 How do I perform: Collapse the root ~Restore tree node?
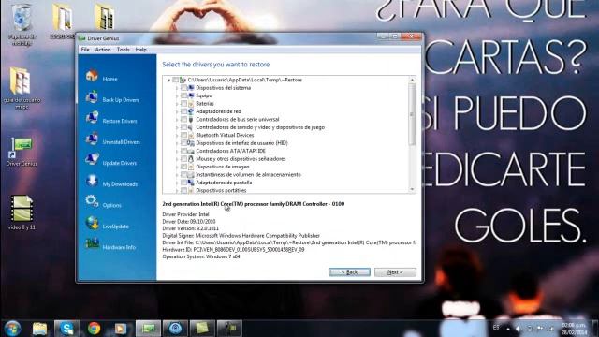pyautogui.click(x=168, y=80)
